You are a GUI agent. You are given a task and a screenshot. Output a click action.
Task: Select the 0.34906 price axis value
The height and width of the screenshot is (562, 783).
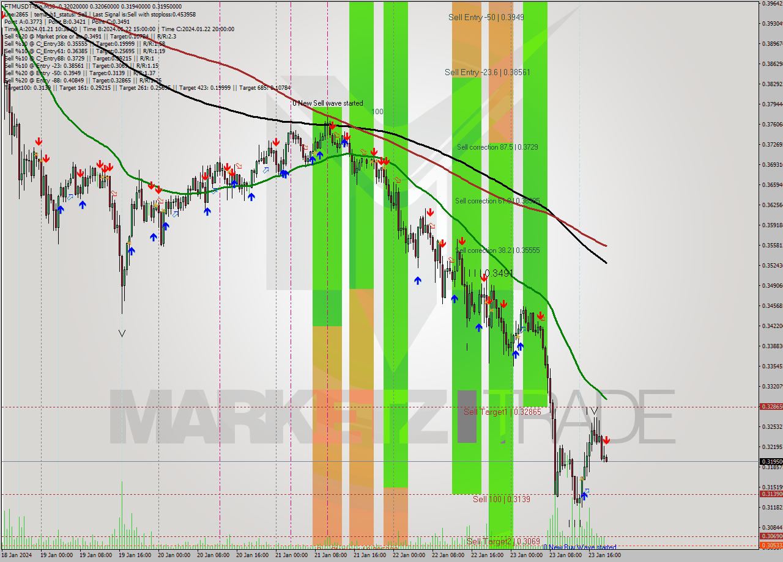pos(771,286)
